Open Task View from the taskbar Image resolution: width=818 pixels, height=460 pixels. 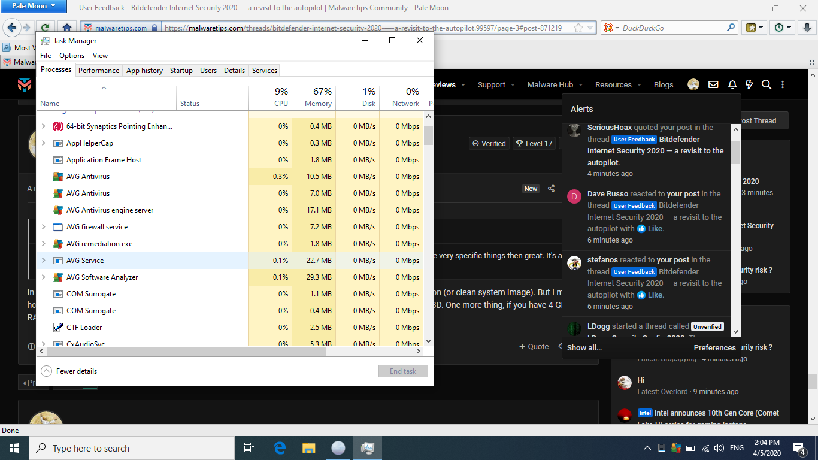pyautogui.click(x=249, y=448)
